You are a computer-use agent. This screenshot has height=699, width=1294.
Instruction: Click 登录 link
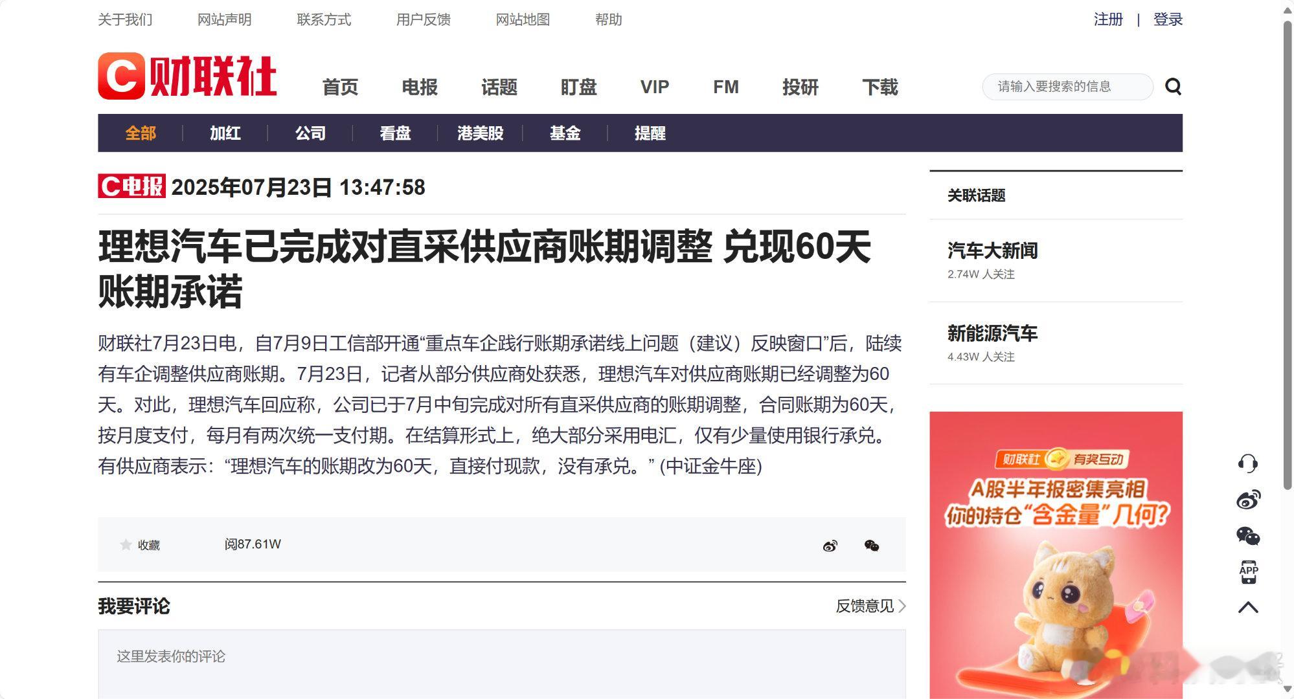1168,19
